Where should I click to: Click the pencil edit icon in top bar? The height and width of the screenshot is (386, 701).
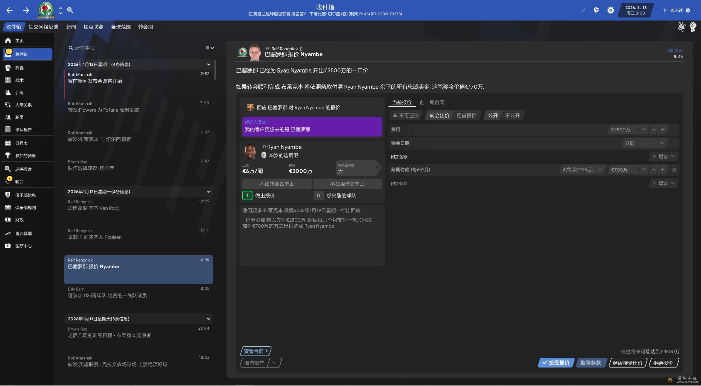tap(584, 10)
